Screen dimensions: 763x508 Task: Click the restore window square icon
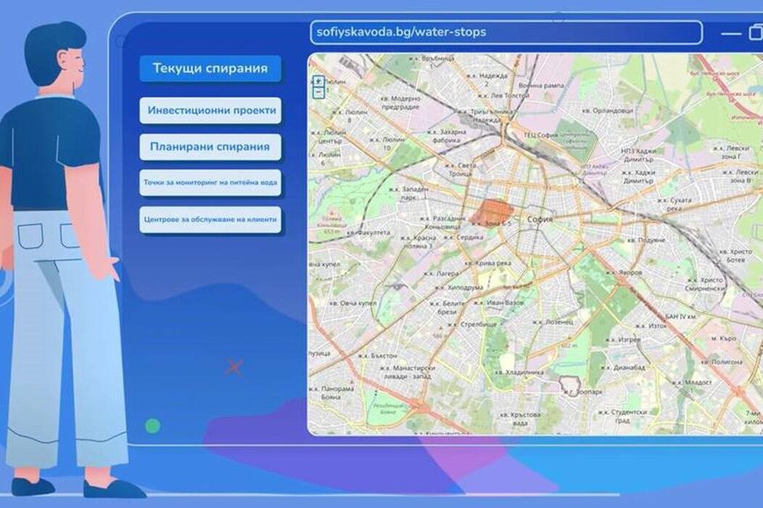[x=756, y=33]
